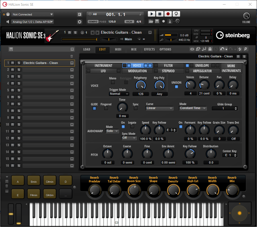Open the glide Mode Constant Time dropdown
The image size is (257, 227).
pyautogui.click(x=193, y=108)
